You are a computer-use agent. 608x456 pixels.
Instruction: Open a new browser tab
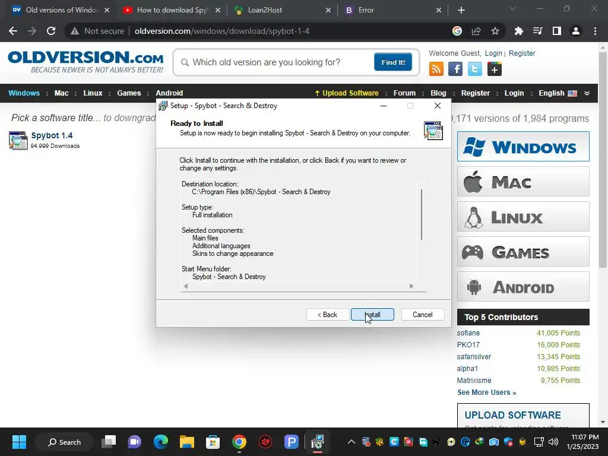click(461, 10)
